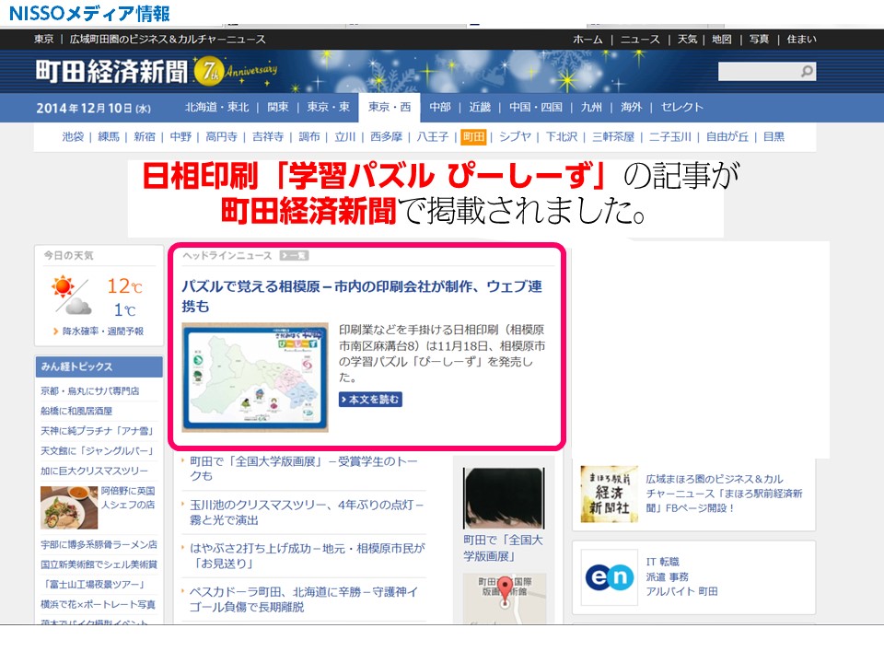Select the 海外 region tab
The width and height of the screenshot is (884, 663).
point(631,107)
